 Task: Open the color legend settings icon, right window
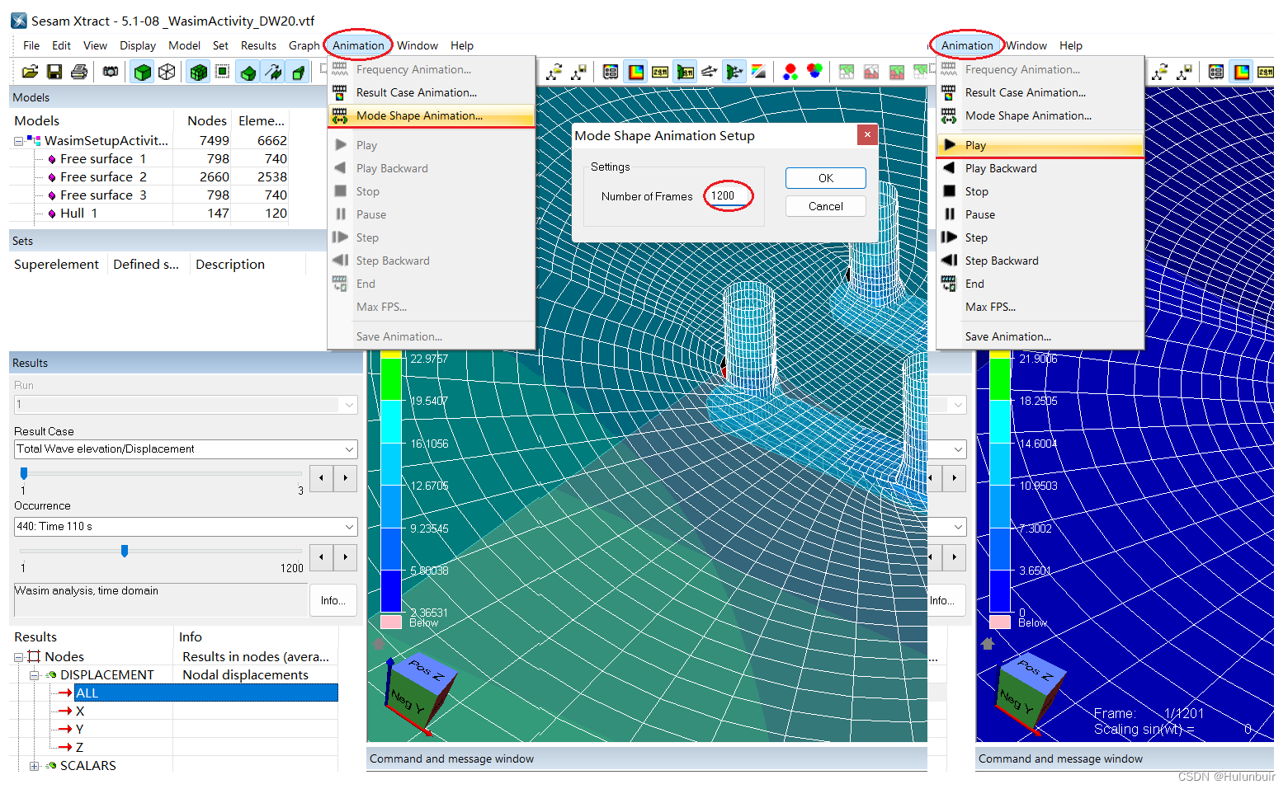(x=1216, y=72)
